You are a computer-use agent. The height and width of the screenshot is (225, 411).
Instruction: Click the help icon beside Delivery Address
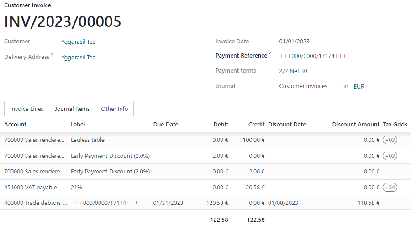[x=52, y=55]
